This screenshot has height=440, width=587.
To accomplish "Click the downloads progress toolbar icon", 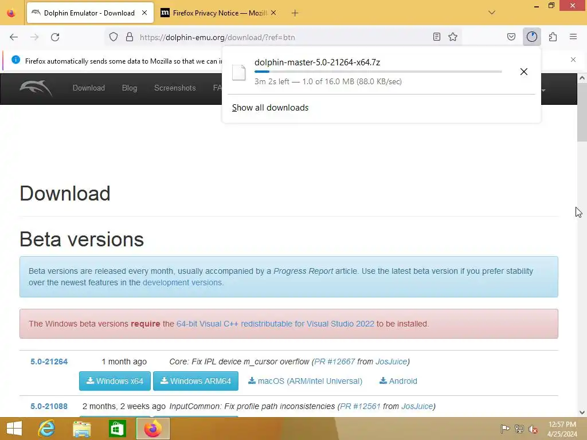I will coord(531,37).
